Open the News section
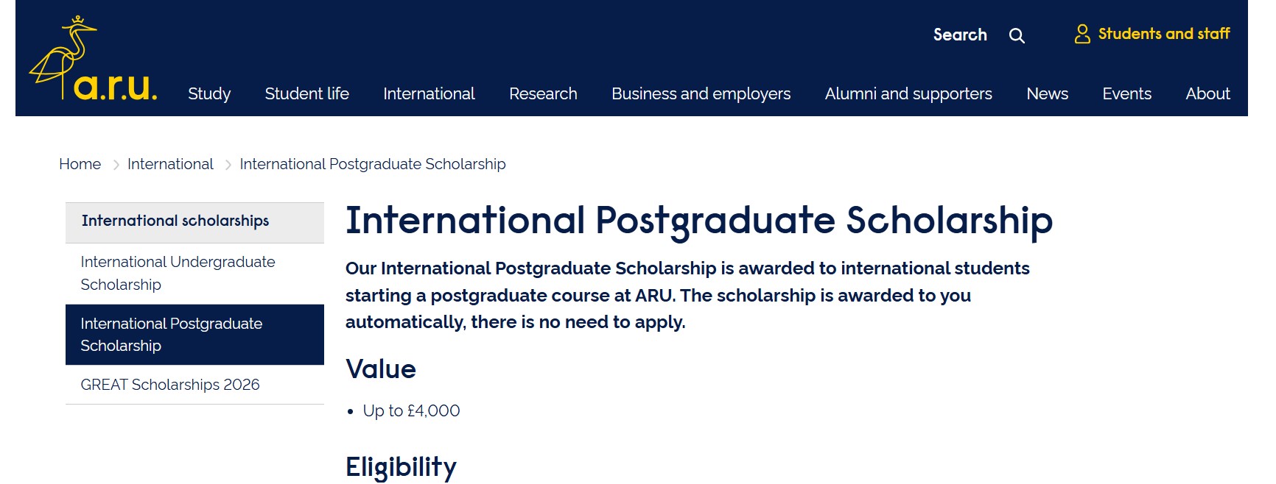The width and height of the screenshot is (1276, 484). click(1047, 94)
